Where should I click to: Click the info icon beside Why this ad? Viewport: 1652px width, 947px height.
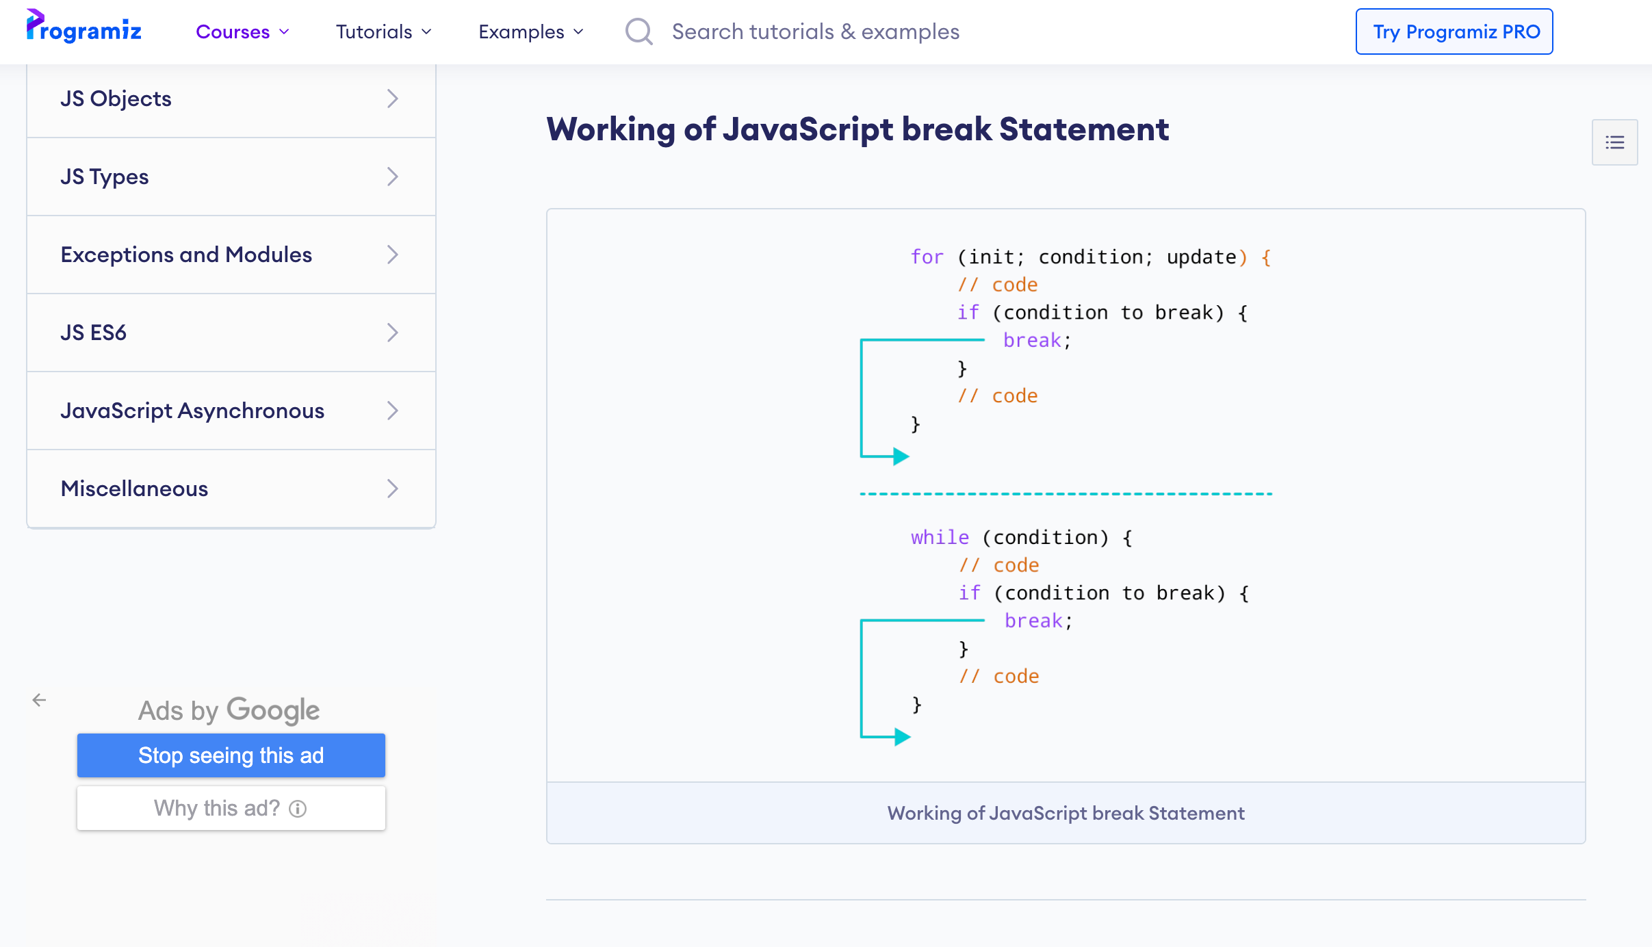(298, 809)
